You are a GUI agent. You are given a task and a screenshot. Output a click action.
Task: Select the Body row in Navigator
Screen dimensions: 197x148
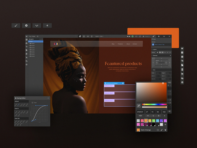tap(36, 41)
